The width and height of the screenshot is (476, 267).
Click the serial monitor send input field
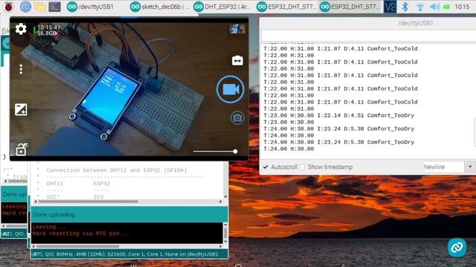tap(369, 36)
